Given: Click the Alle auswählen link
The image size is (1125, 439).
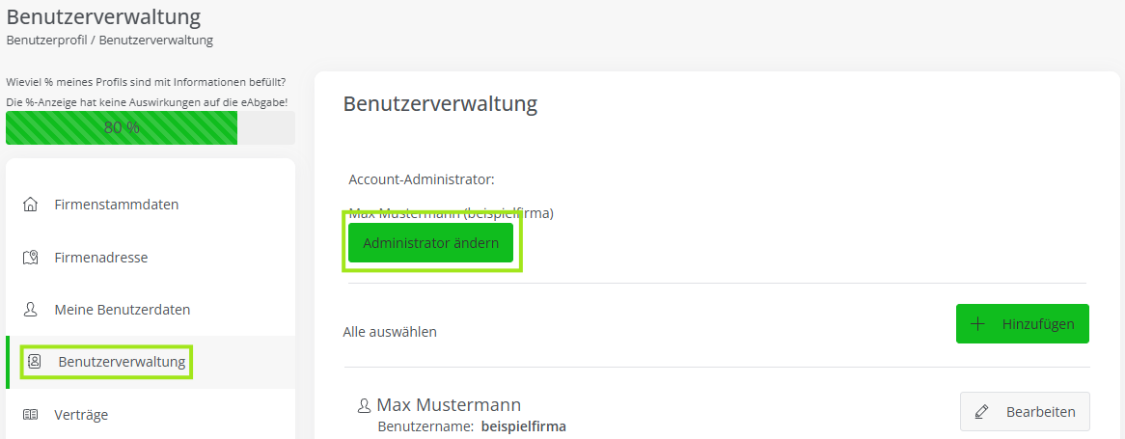Looking at the screenshot, I should pos(390,332).
